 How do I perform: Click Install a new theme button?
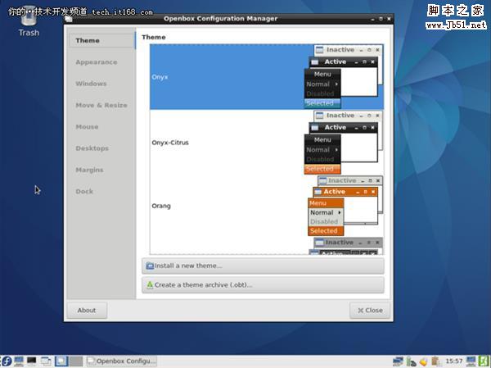[x=263, y=266]
